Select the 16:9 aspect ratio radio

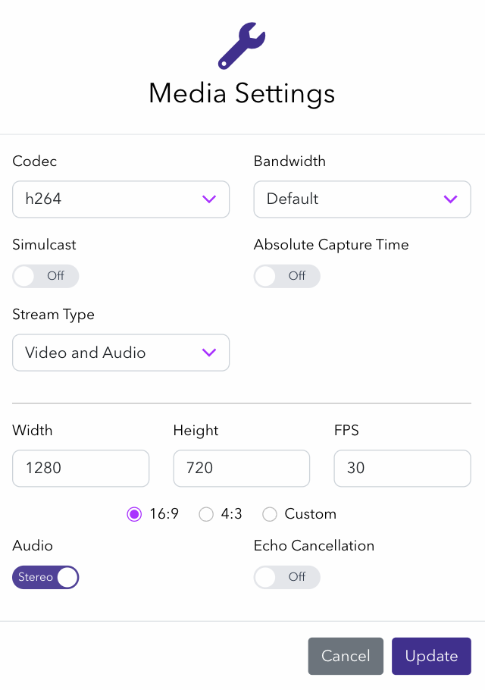click(x=134, y=514)
